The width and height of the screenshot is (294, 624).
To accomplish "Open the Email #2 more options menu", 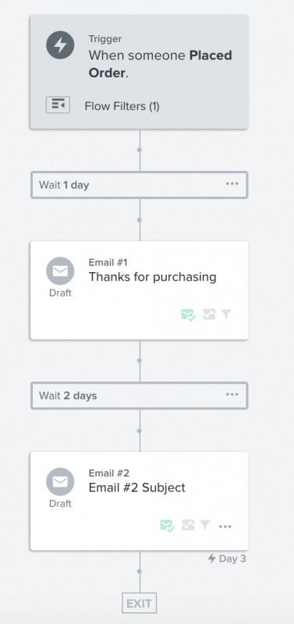I will (225, 526).
